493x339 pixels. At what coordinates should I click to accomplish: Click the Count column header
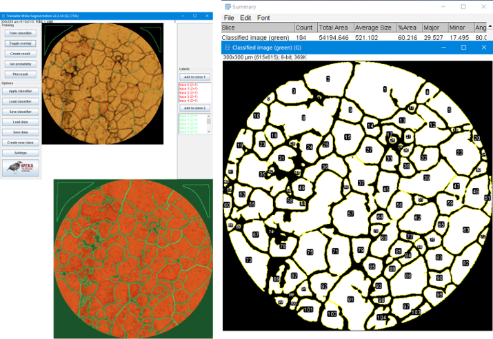tap(306, 28)
